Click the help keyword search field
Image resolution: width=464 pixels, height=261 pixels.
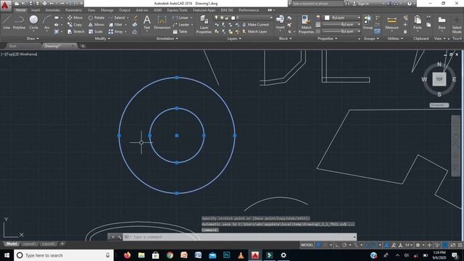click(318, 4)
